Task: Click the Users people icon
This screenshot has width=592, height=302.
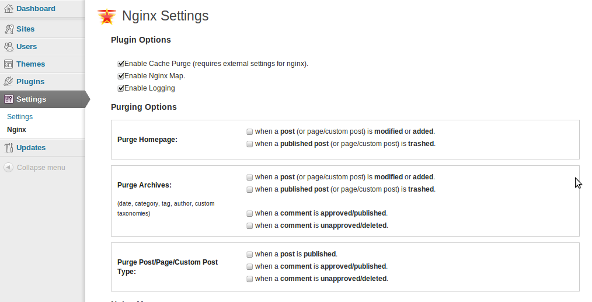Action: (x=8, y=47)
